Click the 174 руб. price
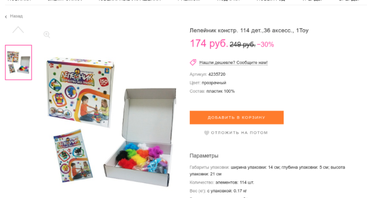Image resolution: width=367 pixels, height=198 pixels. click(209, 43)
